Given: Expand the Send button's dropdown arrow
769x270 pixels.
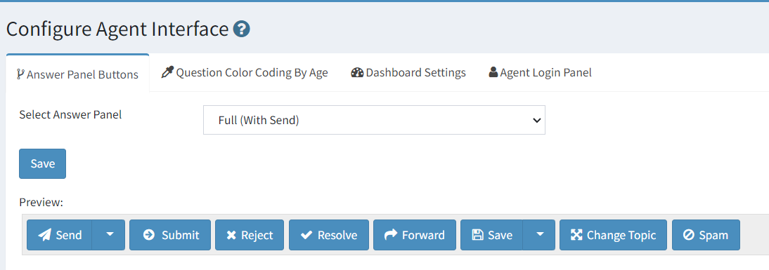Looking at the screenshot, I should (x=110, y=235).
